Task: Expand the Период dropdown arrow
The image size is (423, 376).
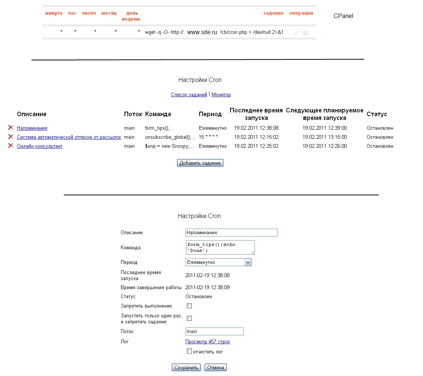Action: [x=248, y=262]
